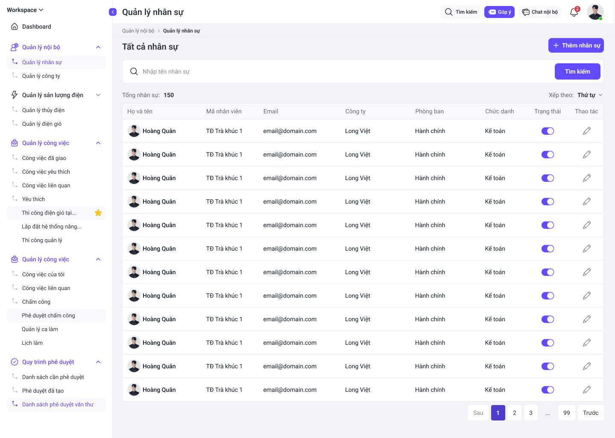Open Lắp đặt hệ thống năng... item
Screen dimensions: 615x438
56,226
